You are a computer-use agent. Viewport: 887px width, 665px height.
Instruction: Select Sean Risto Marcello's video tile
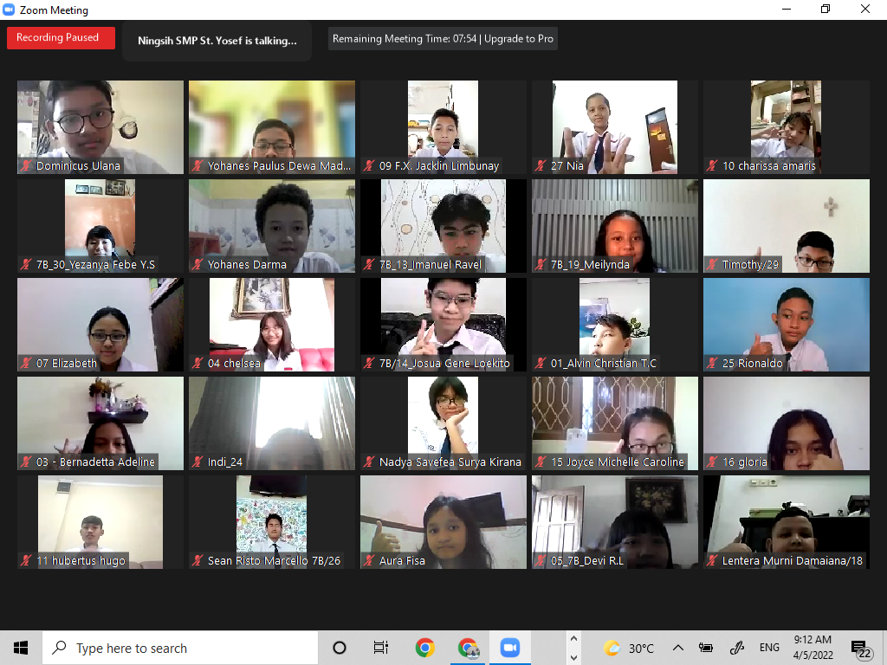click(x=272, y=522)
